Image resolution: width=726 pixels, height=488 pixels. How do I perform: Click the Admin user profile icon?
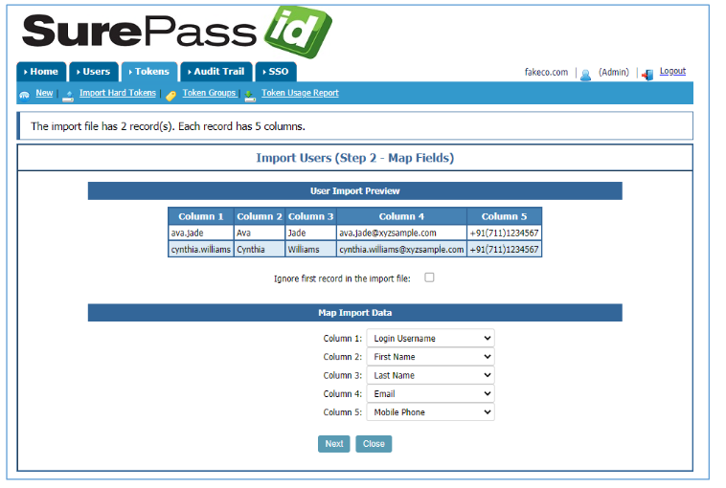pos(585,75)
